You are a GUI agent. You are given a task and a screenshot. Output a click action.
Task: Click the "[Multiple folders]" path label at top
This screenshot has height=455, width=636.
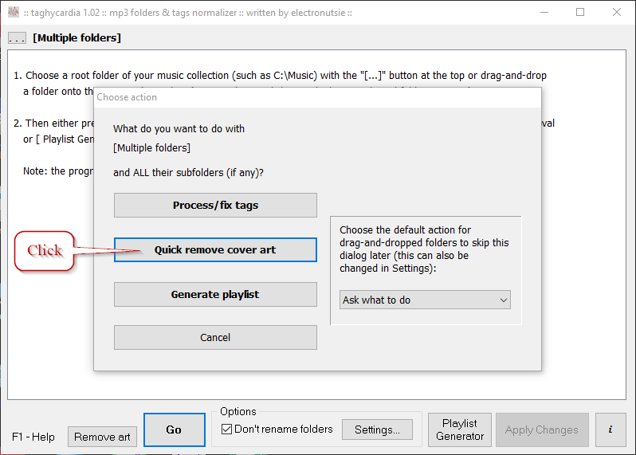click(x=77, y=38)
